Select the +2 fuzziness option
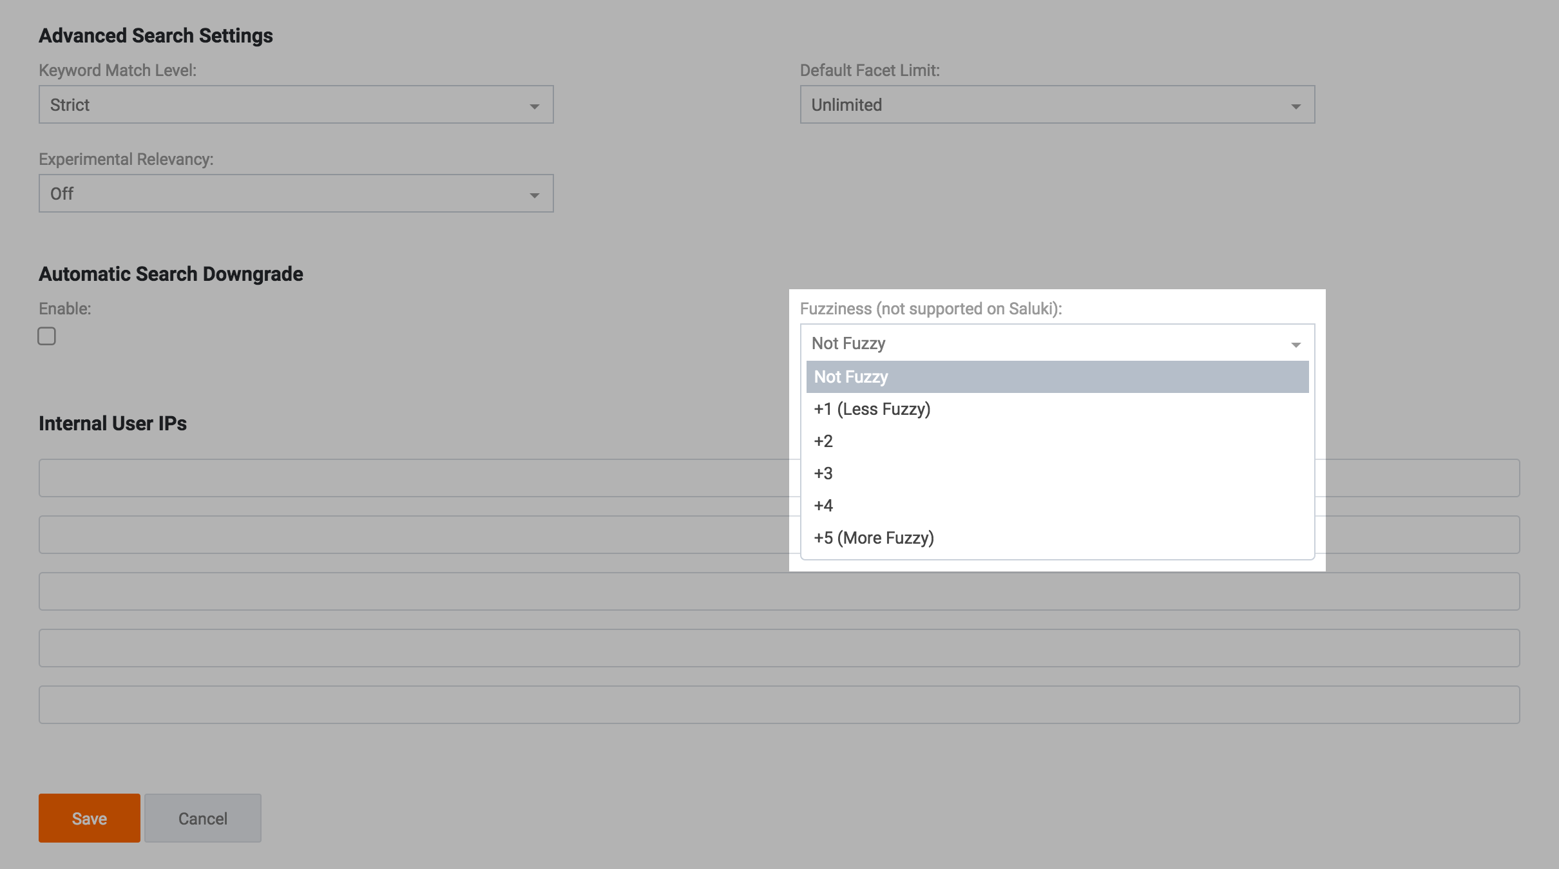The image size is (1559, 869). (x=823, y=441)
